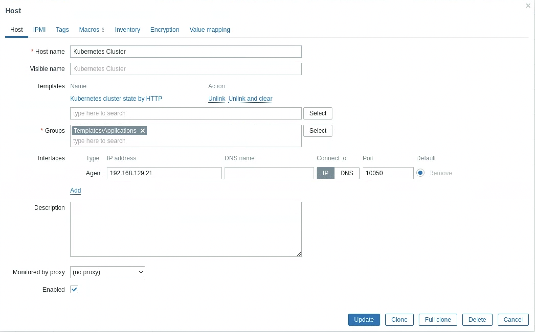Set Connect to option to IP
The width and height of the screenshot is (535, 332).
point(325,173)
